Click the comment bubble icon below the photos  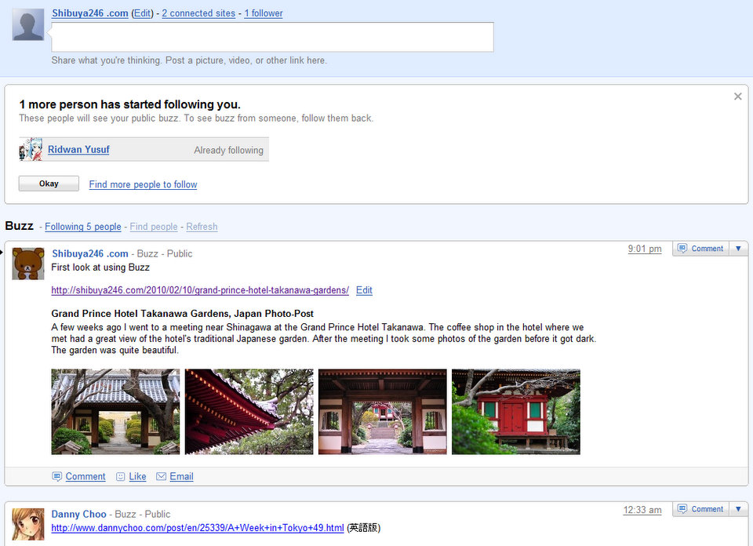[56, 476]
